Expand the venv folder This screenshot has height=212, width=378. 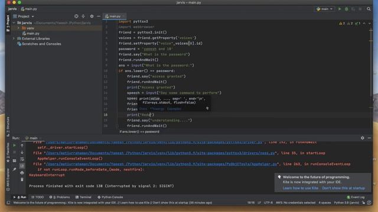(18, 28)
